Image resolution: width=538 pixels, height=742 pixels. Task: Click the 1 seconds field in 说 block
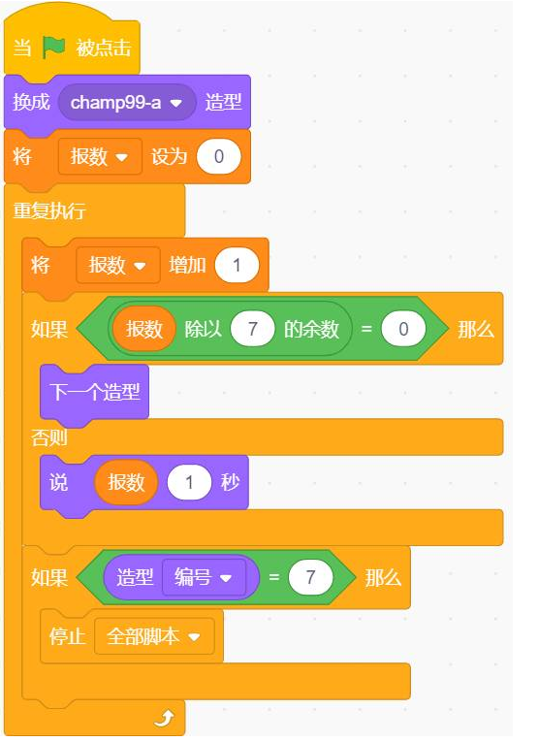189,483
